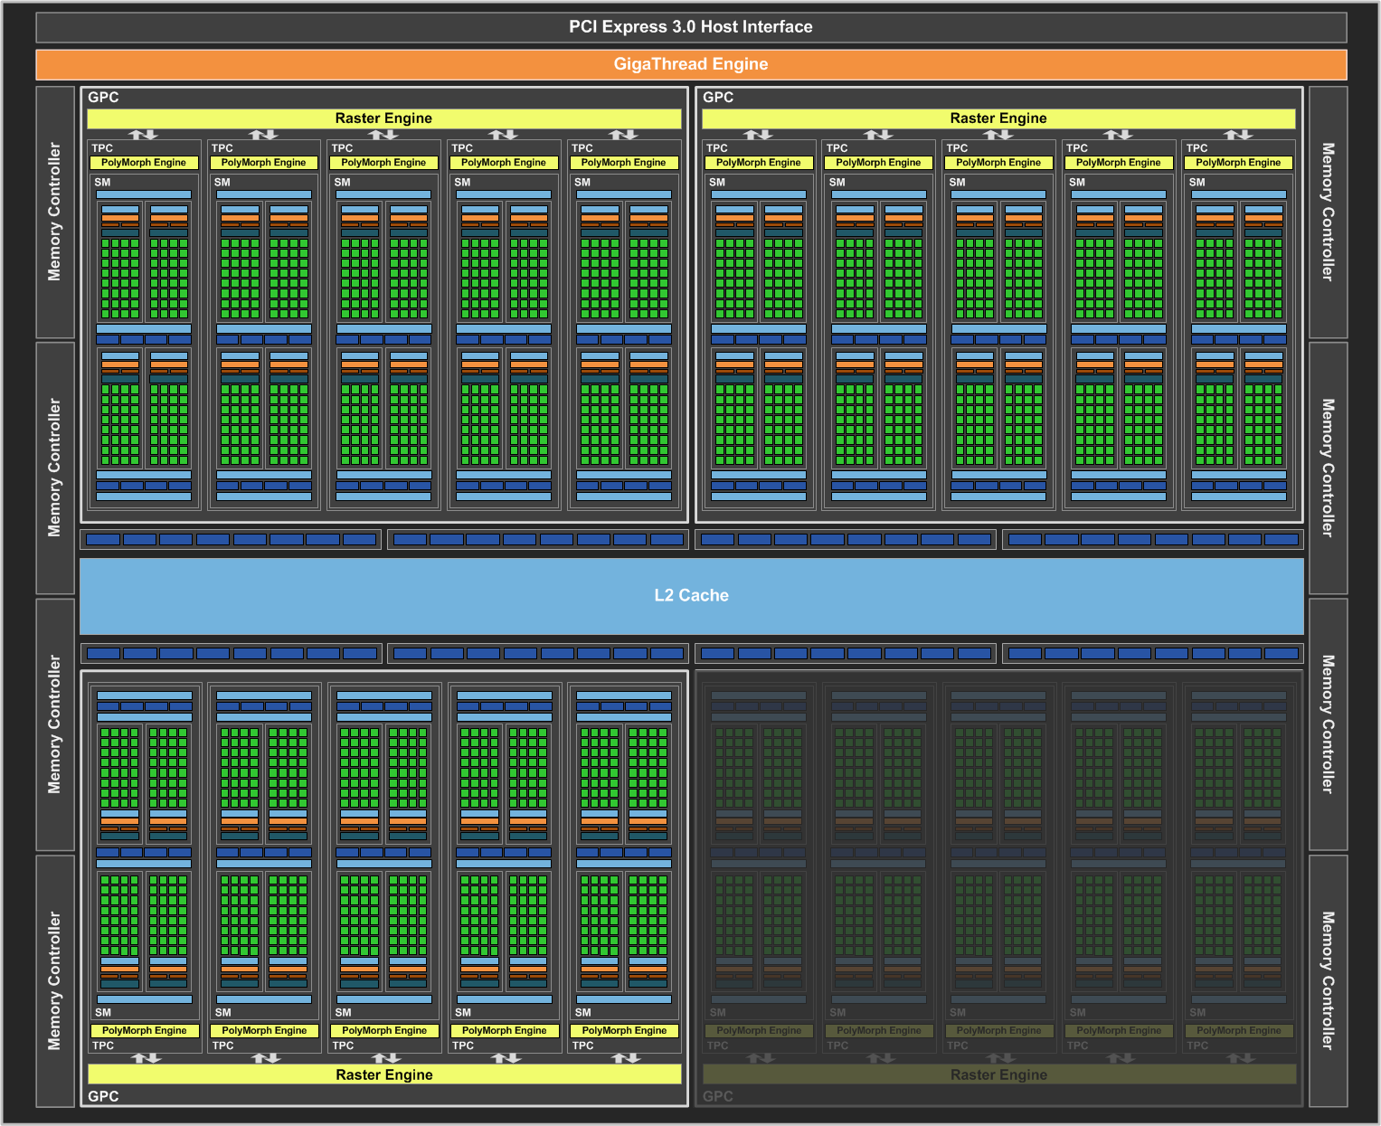
Task: Click the arrows icon above leftmost top-left TPC
Action: 143,135
